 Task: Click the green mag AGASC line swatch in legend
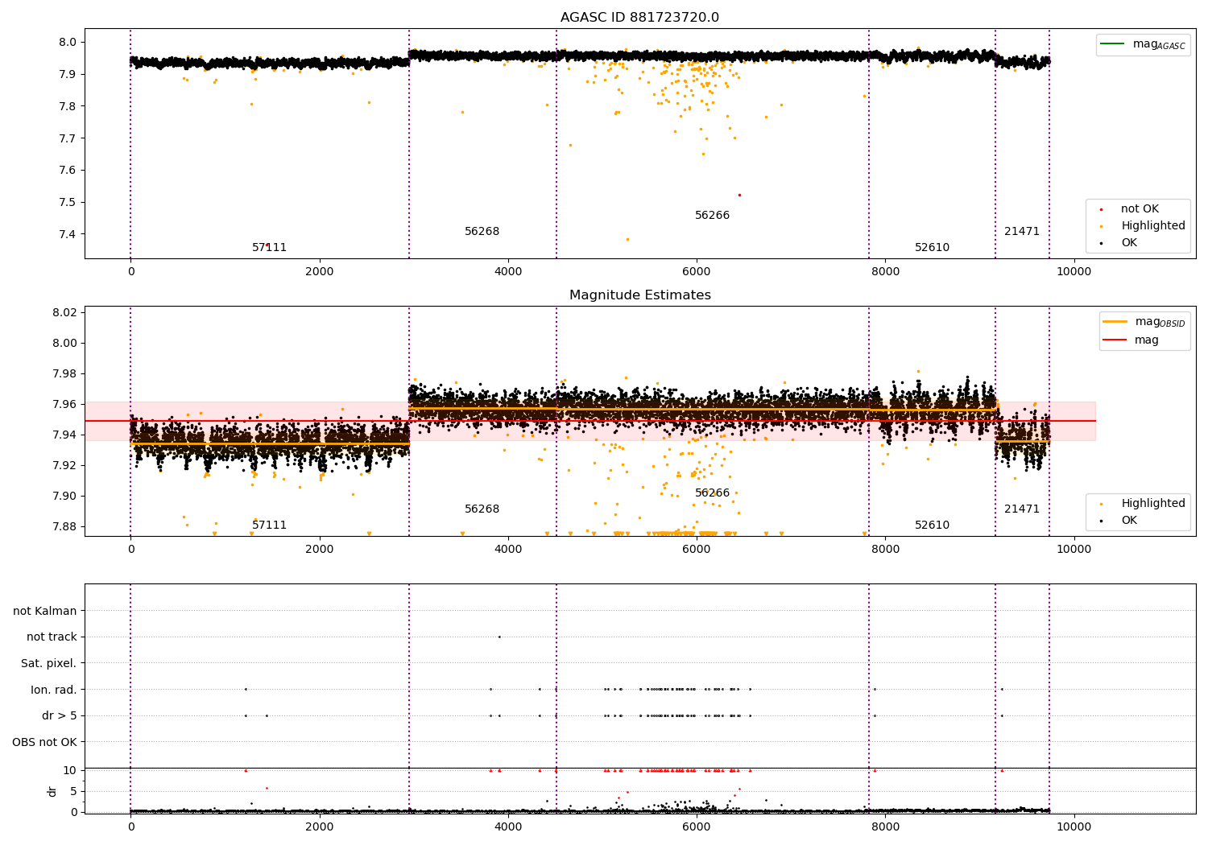pyautogui.click(x=1114, y=44)
